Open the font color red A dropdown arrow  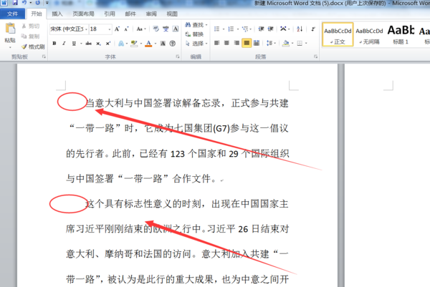[x=156, y=44]
